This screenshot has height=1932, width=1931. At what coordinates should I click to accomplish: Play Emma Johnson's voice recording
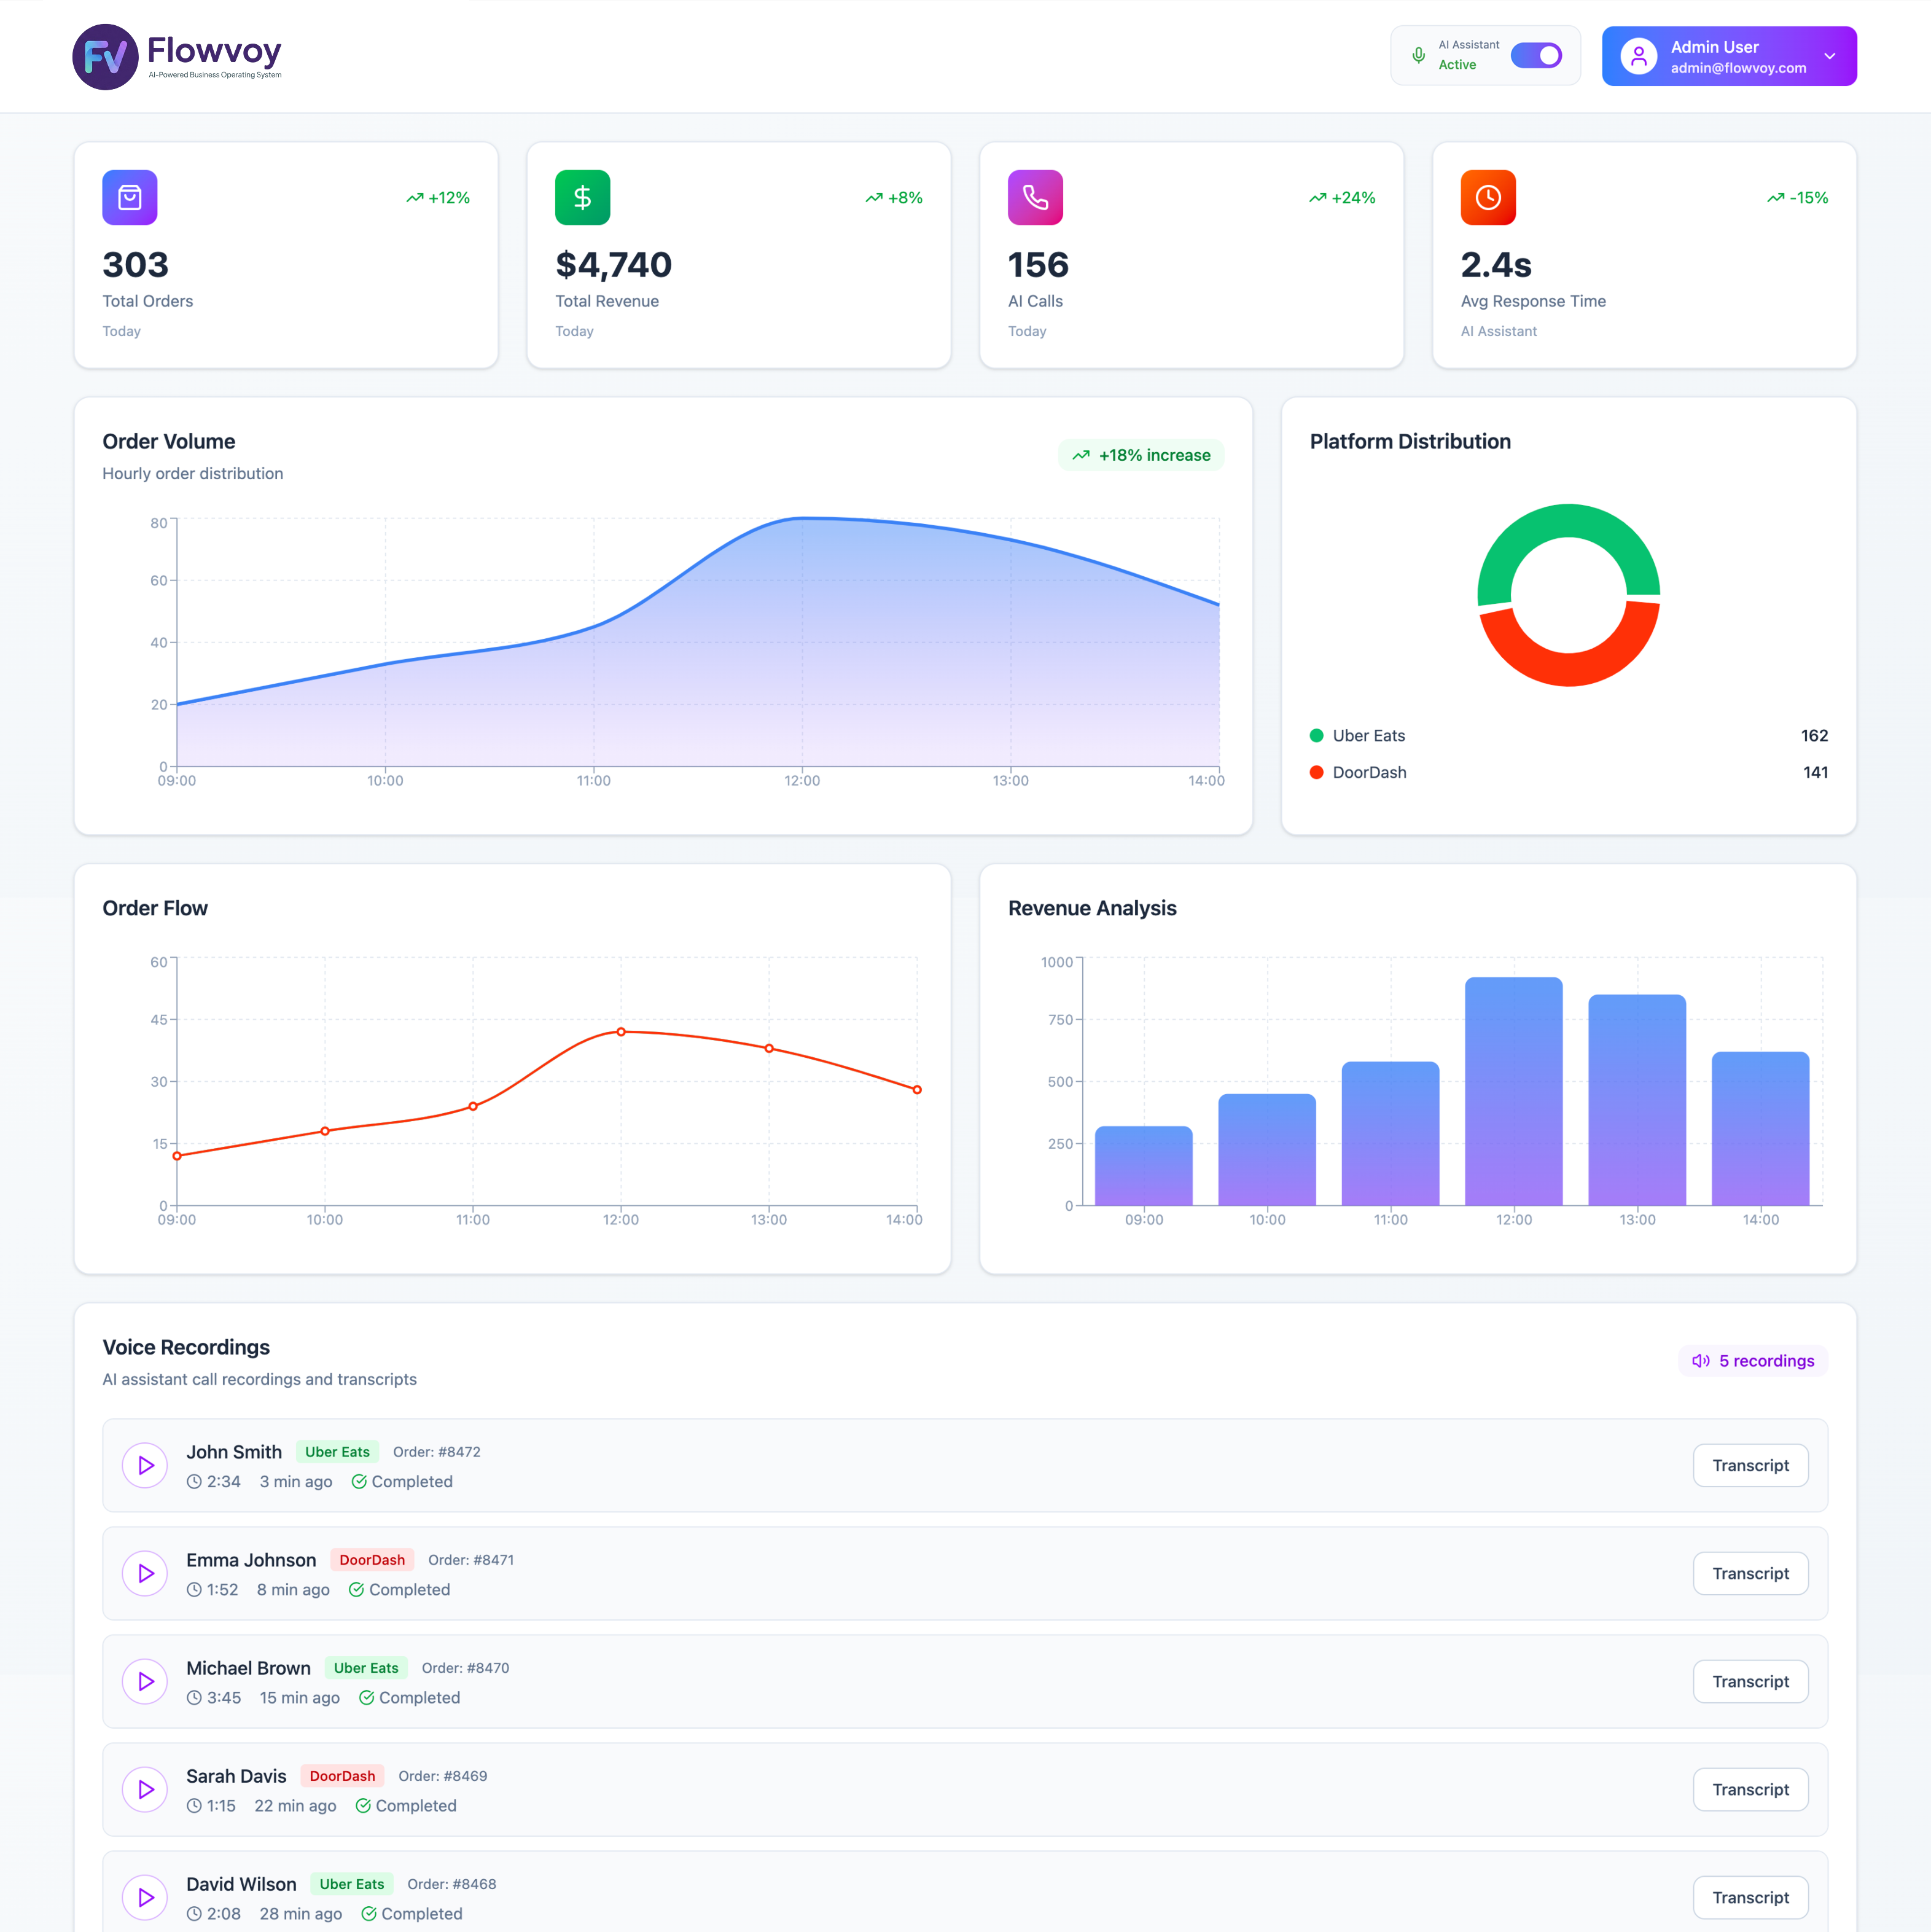click(x=145, y=1574)
